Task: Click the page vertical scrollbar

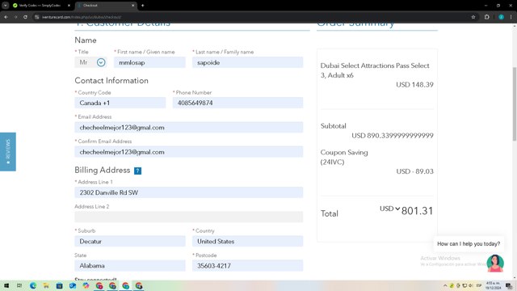Action: (x=515, y=104)
